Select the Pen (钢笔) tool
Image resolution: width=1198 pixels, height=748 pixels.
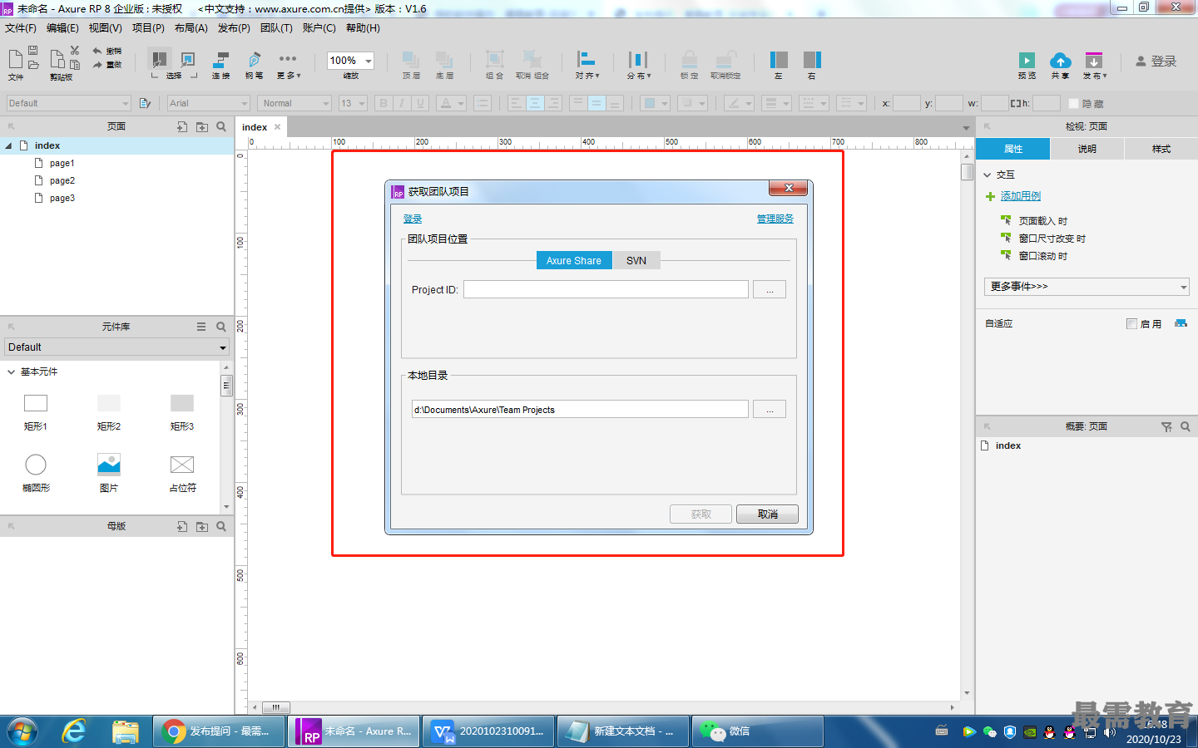(x=255, y=60)
